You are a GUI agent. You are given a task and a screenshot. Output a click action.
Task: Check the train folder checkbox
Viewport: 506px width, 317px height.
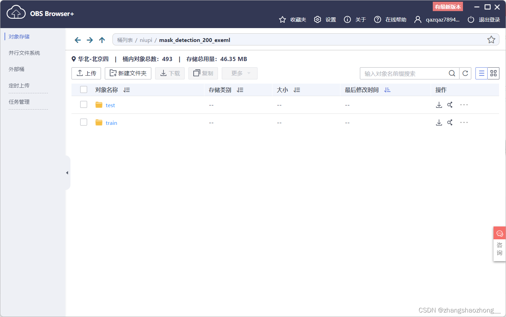[x=84, y=122]
